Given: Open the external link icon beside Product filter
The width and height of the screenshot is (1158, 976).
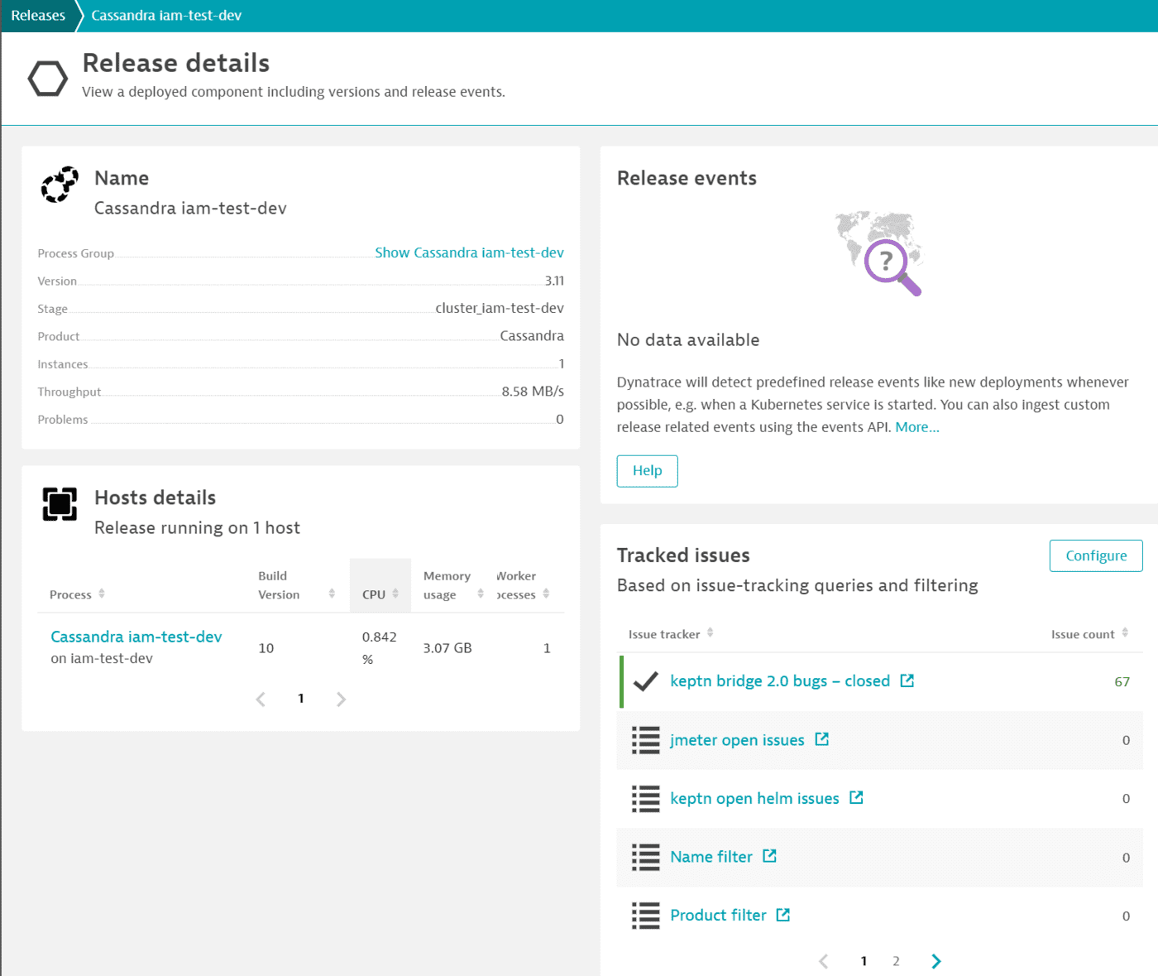Looking at the screenshot, I should point(783,915).
